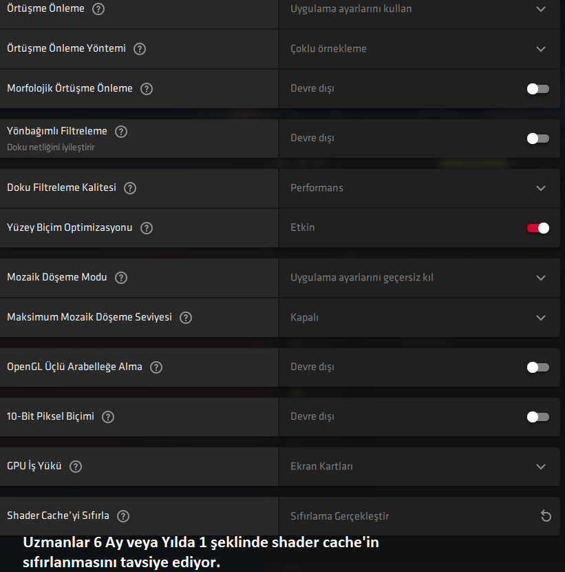This screenshot has height=572, width=565.
Task: Click help icon beside 10-Bit Piksel Biçimi
Action: 108,417
